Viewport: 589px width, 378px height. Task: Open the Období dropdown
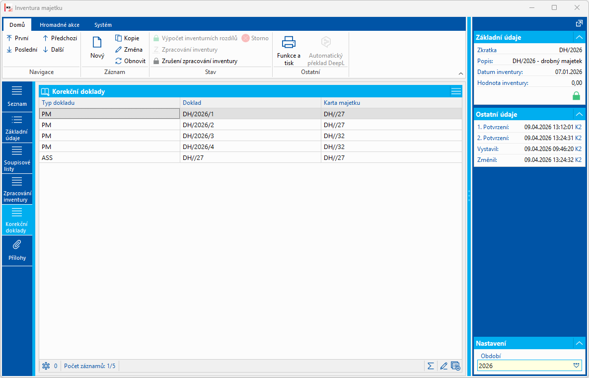tap(577, 366)
